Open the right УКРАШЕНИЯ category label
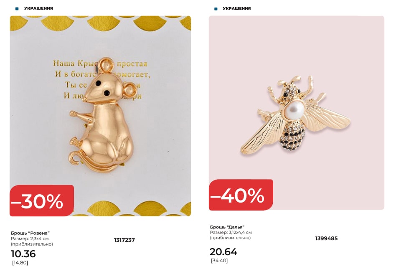The image size is (396, 274). pyautogui.click(x=237, y=9)
